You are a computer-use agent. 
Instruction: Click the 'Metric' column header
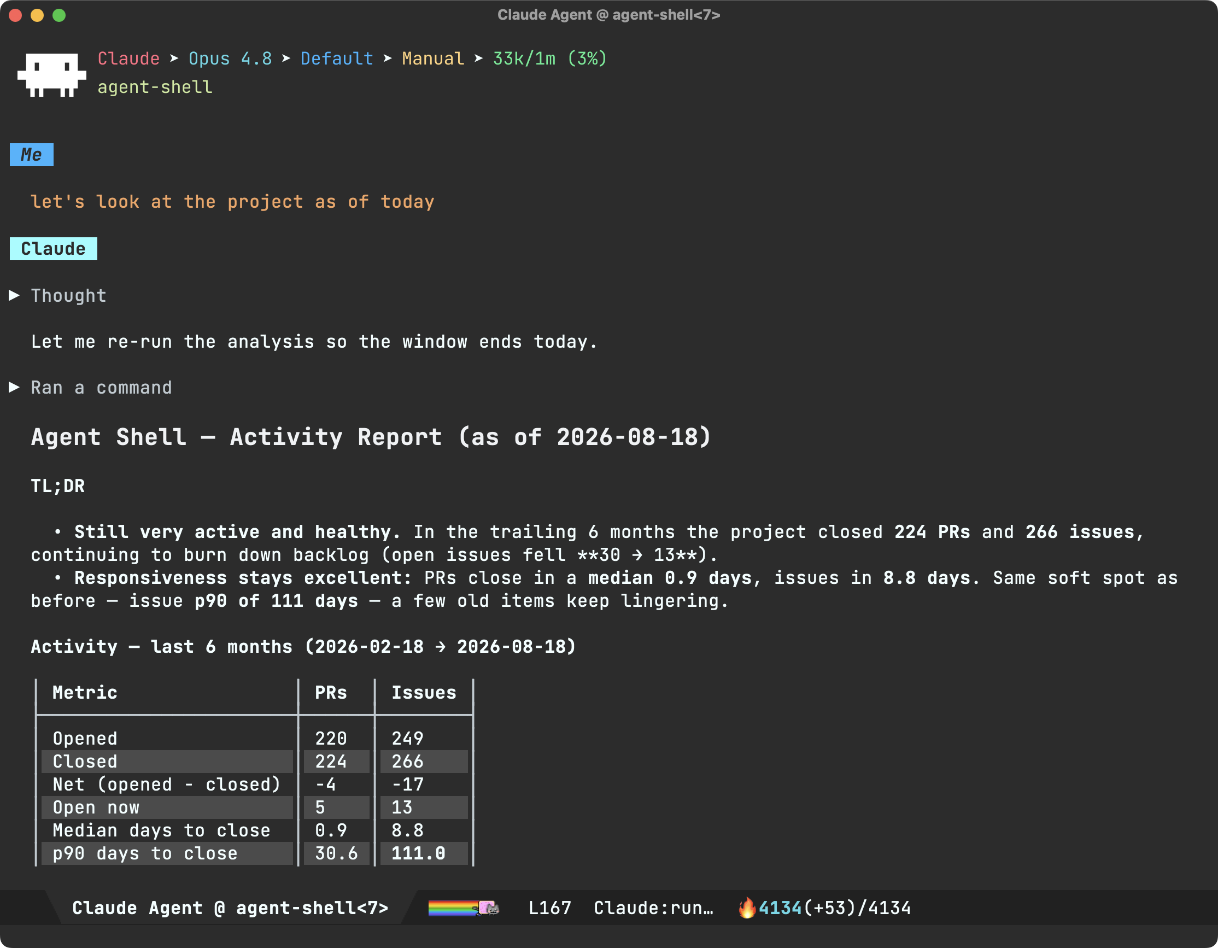coord(85,693)
